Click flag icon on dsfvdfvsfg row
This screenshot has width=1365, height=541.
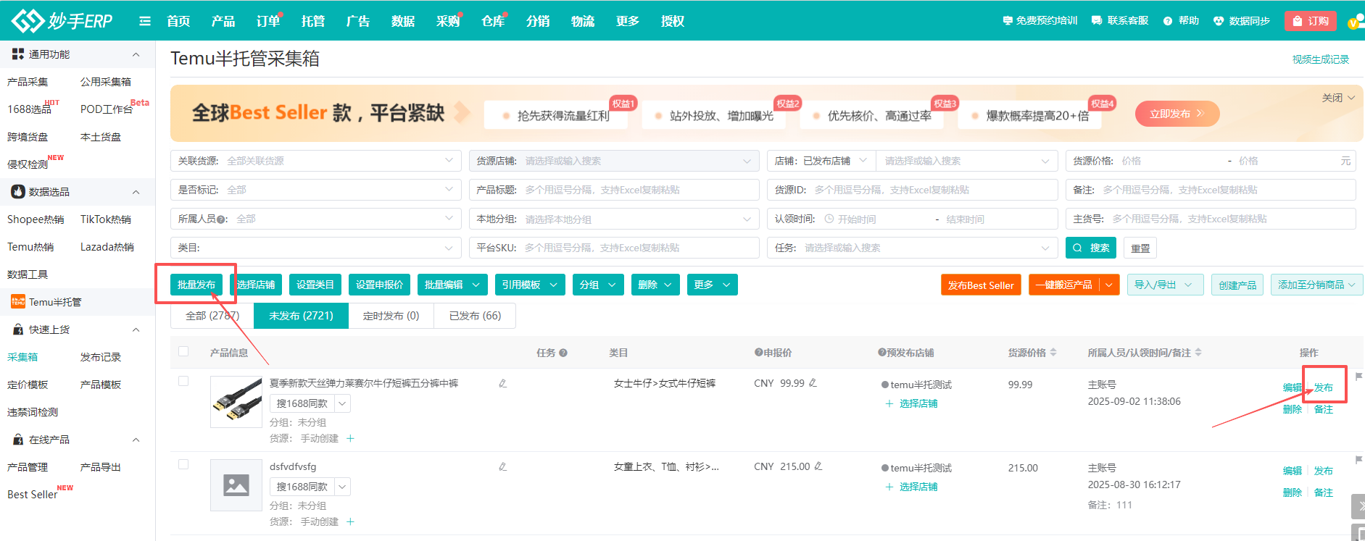coord(1358,460)
